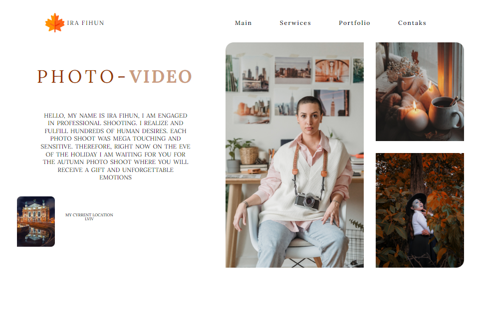Click the My Cyrrent Location Lviv label
This screenshot has width=479, height=320.
click(x=89, y=217)
